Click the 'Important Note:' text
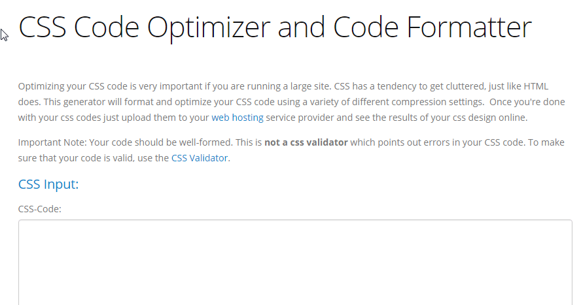This screenshot has height=305, width=581. point(52,142)
